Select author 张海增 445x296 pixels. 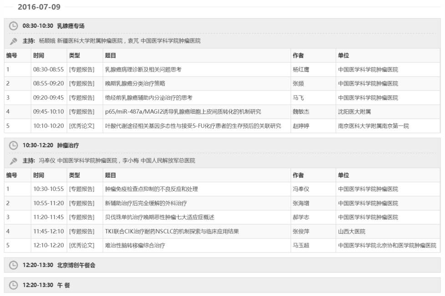pos(301,203)
